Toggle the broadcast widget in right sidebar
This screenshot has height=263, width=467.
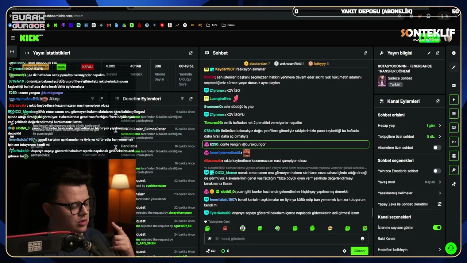tap(454, 142)
